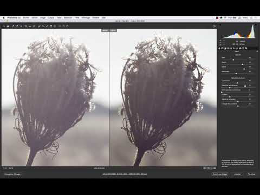Select the Adjustment Brush tool

47,26
